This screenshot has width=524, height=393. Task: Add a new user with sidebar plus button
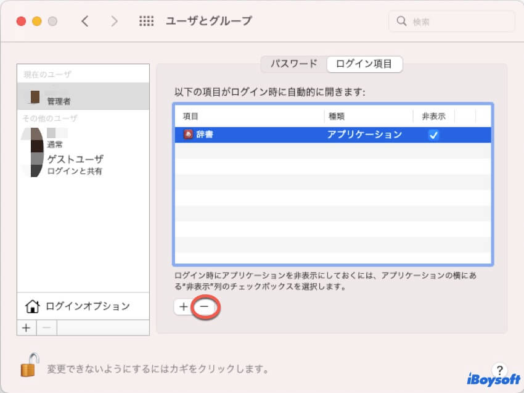(x=26, y=328)
